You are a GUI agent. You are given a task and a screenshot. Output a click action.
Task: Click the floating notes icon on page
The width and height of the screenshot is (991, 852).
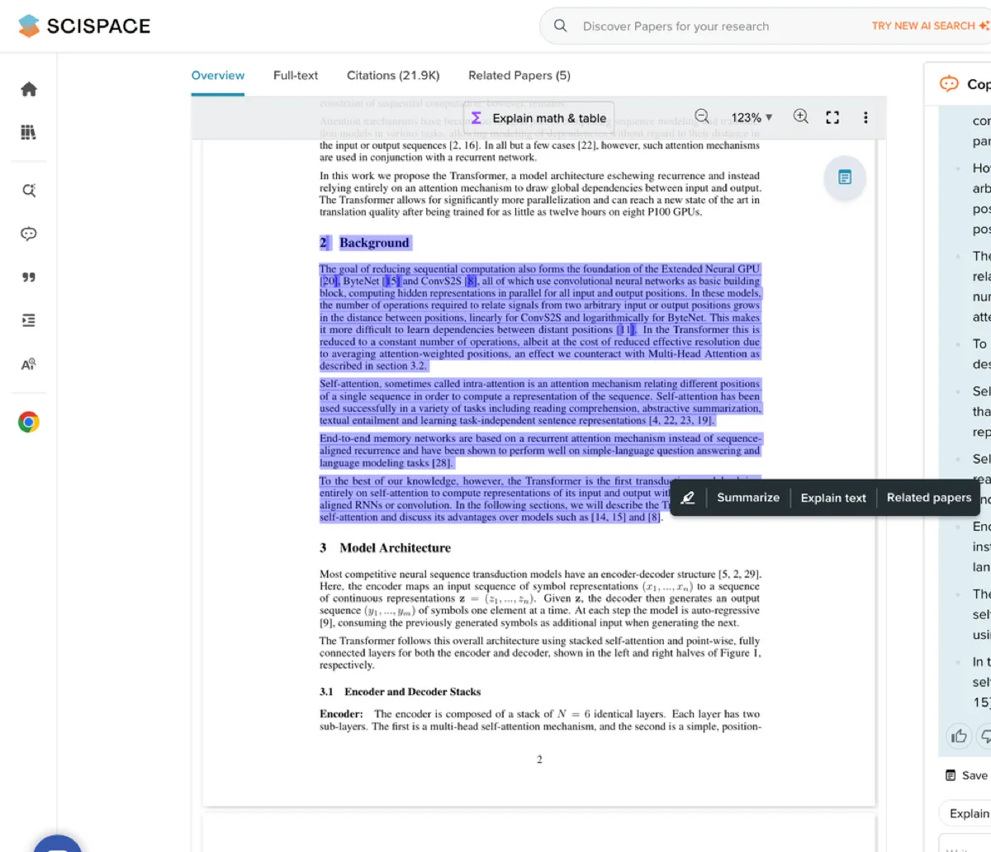tap(845, 177)
